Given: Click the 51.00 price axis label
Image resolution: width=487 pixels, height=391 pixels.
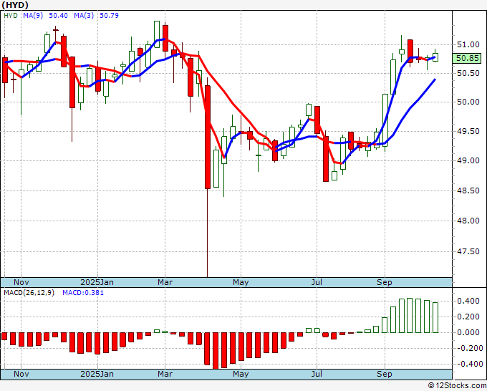Looking at the screenshot, I should pos(468,44).
